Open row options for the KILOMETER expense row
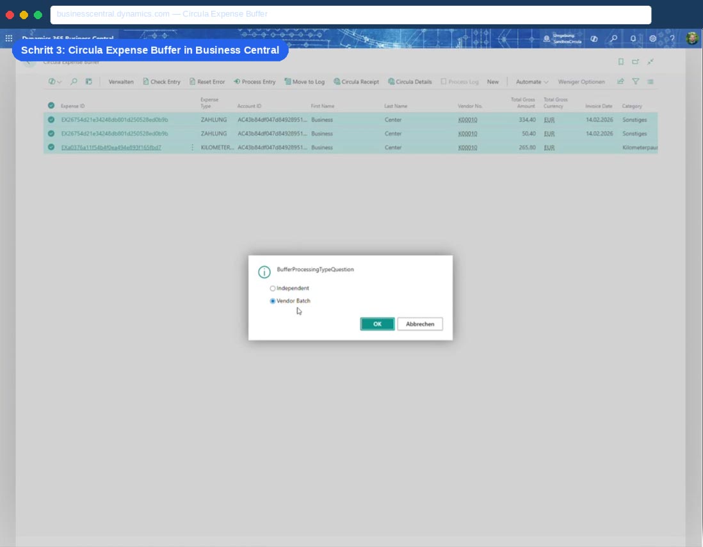This screenshot has width=703, height=547. pyautogui.click(x=192, y=147)
